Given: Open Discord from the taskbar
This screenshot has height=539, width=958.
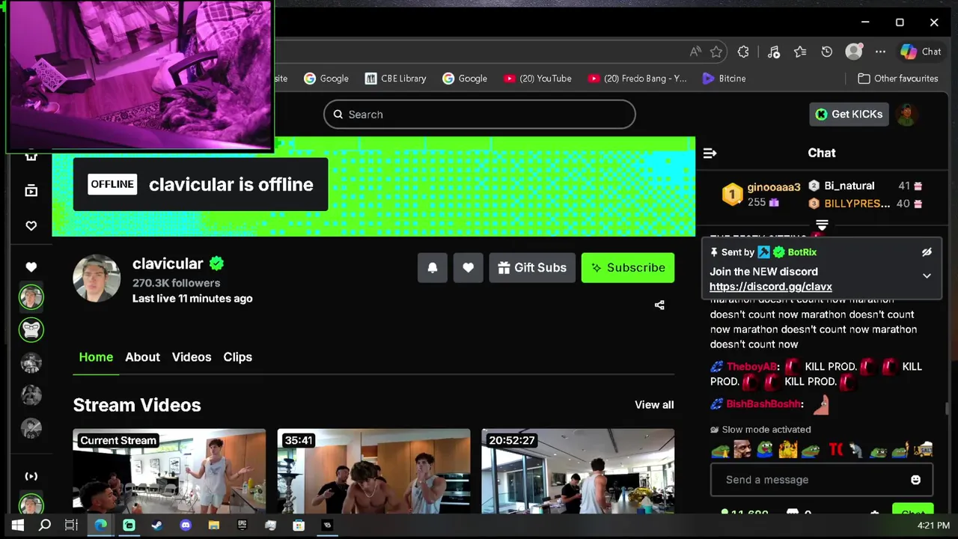Looking at the screenshot, I should [186, 526].
